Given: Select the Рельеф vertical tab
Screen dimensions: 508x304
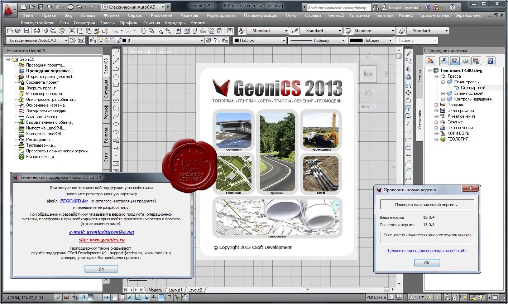Looking at the screenshot, I should (106, 112).
